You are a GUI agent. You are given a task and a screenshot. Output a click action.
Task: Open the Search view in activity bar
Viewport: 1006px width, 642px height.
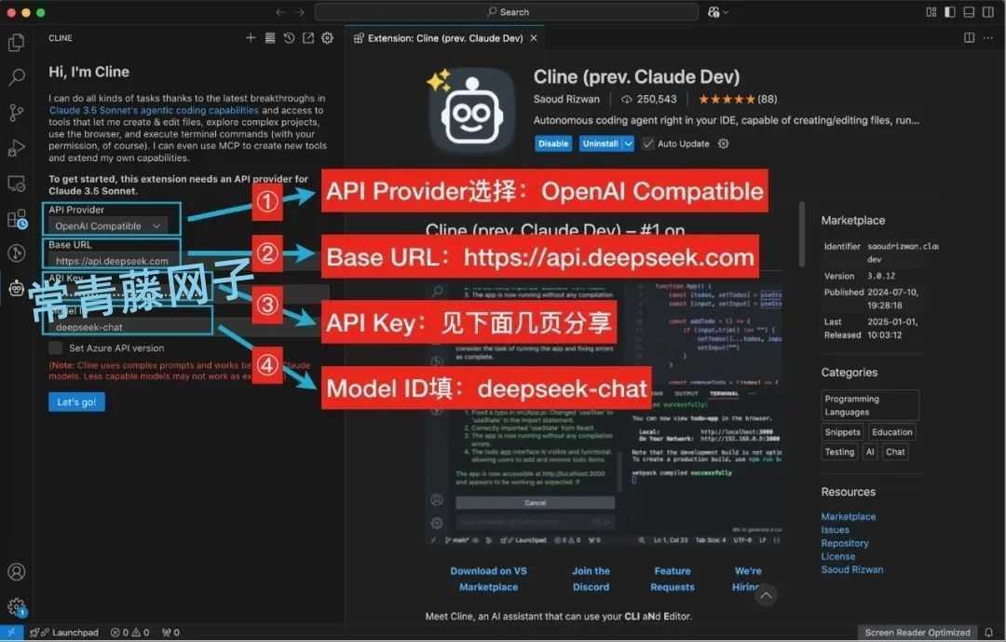pyautogui.click(x=17, y=77)
